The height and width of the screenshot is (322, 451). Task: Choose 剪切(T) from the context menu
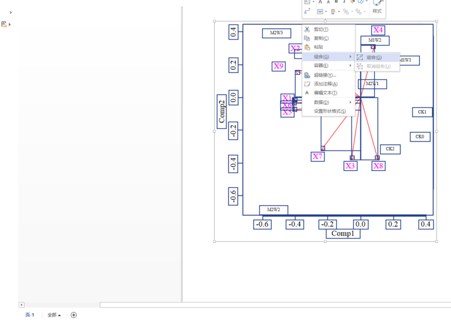[x=329, y=29]
